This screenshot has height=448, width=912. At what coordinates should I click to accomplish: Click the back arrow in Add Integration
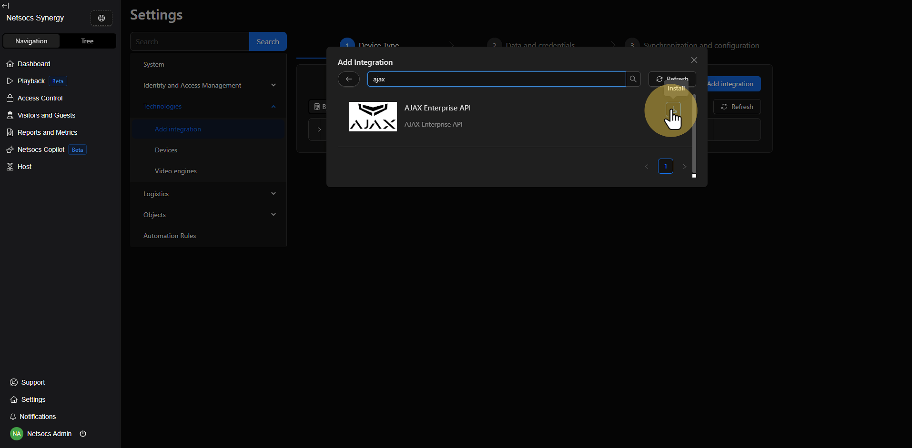tap(349, 79)
